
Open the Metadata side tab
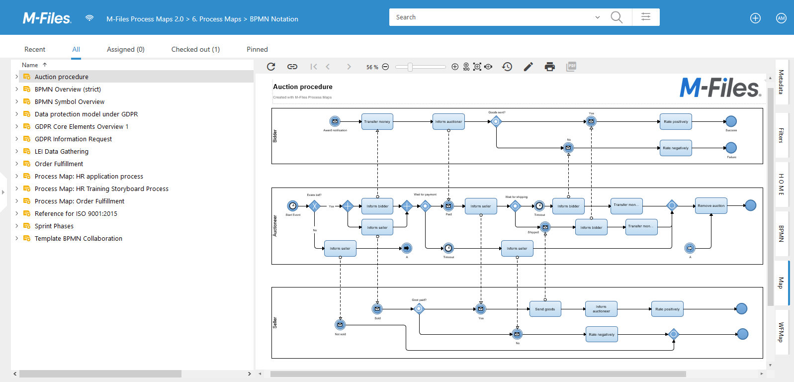(x=781, y=82)
